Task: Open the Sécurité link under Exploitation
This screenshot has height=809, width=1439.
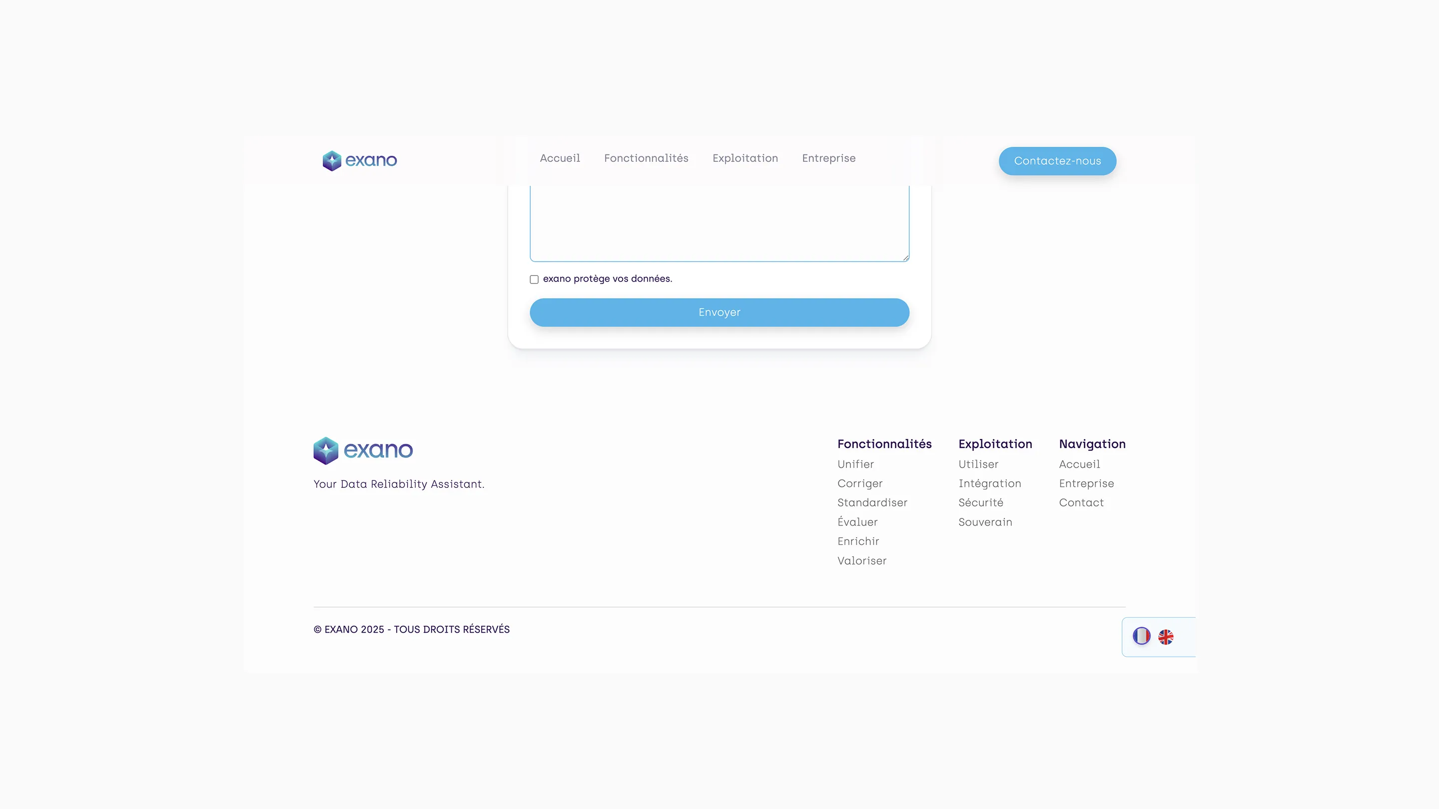Action: pyautogui.click(x=981, y=502)
